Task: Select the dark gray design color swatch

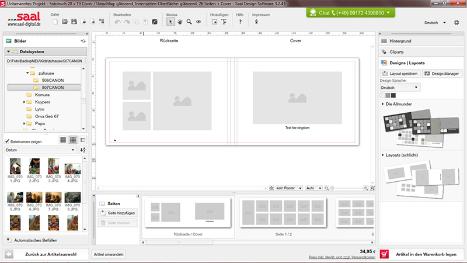Action: coord(393,95)
